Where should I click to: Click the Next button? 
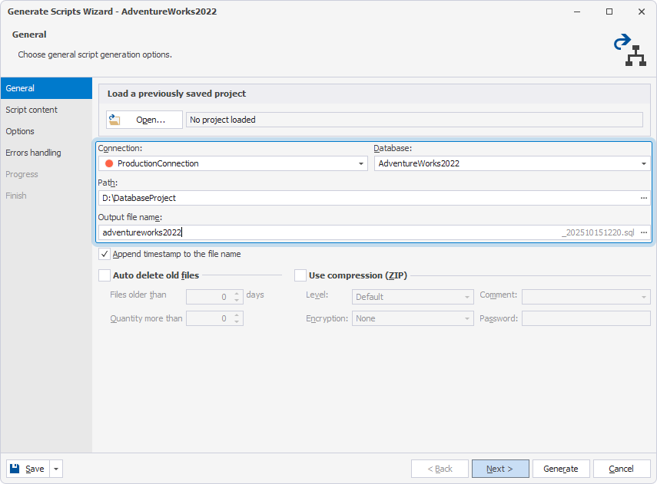coord(500,468)
